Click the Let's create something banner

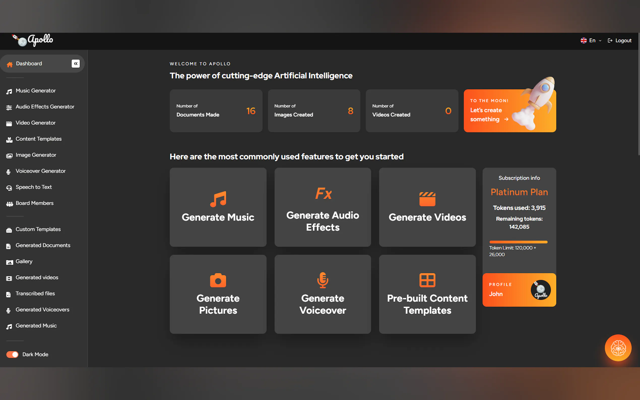point(489,114)
